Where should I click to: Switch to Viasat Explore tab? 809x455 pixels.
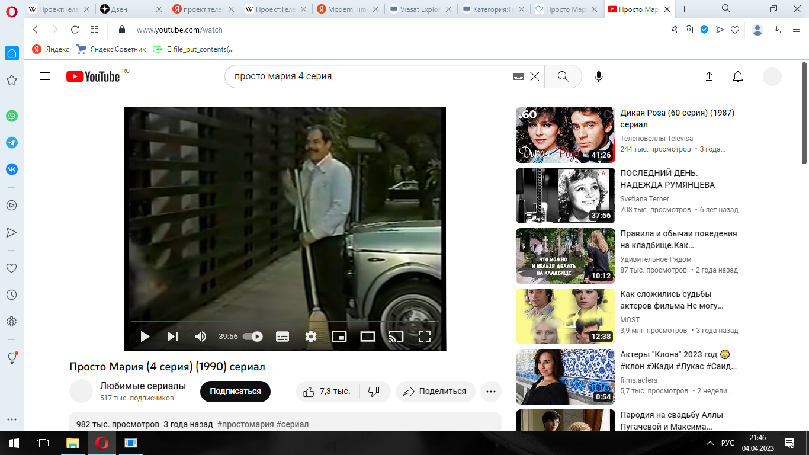point(420,9)
